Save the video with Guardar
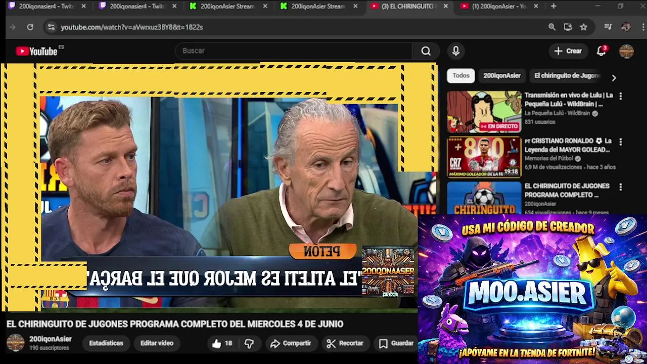This screenshot has width=647, height=364. 397,343
